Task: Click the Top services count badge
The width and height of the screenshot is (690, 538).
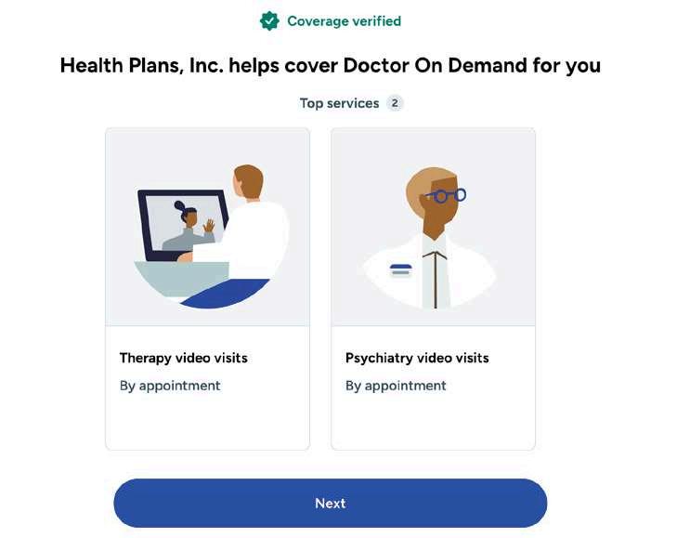Action: coord(395,103)
